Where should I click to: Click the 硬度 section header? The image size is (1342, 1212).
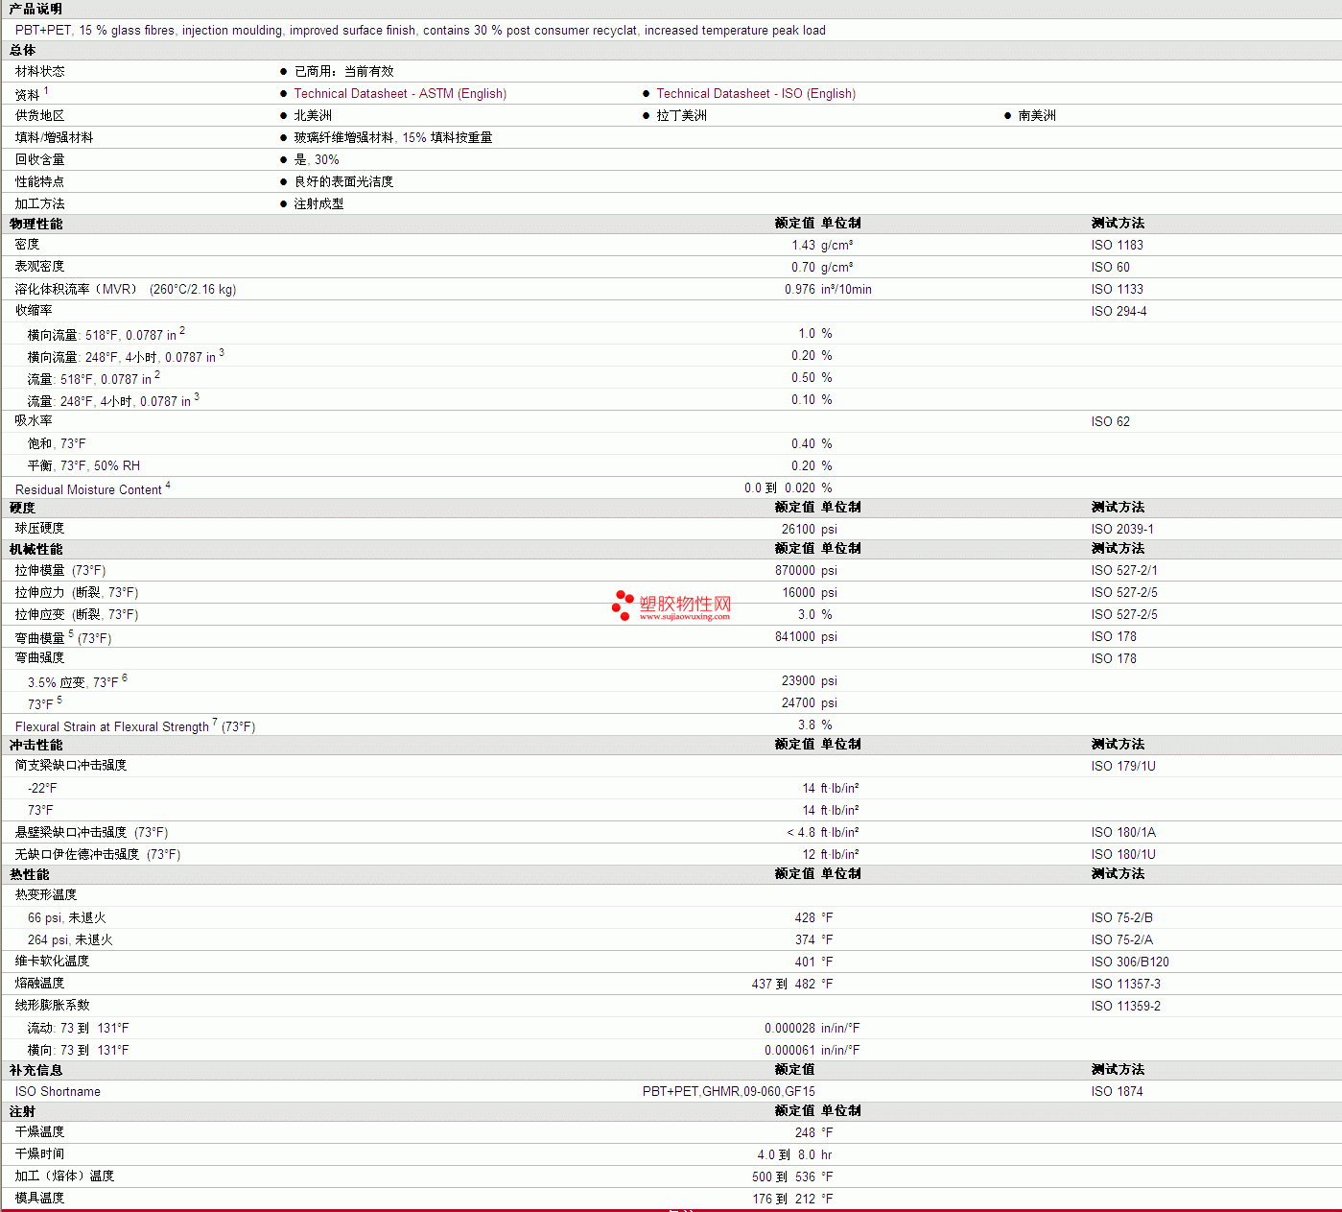tap(22, 508)
